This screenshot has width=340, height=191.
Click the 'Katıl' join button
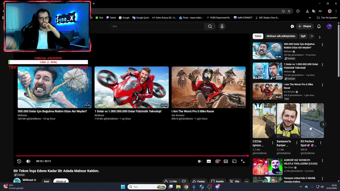[46, 181]
